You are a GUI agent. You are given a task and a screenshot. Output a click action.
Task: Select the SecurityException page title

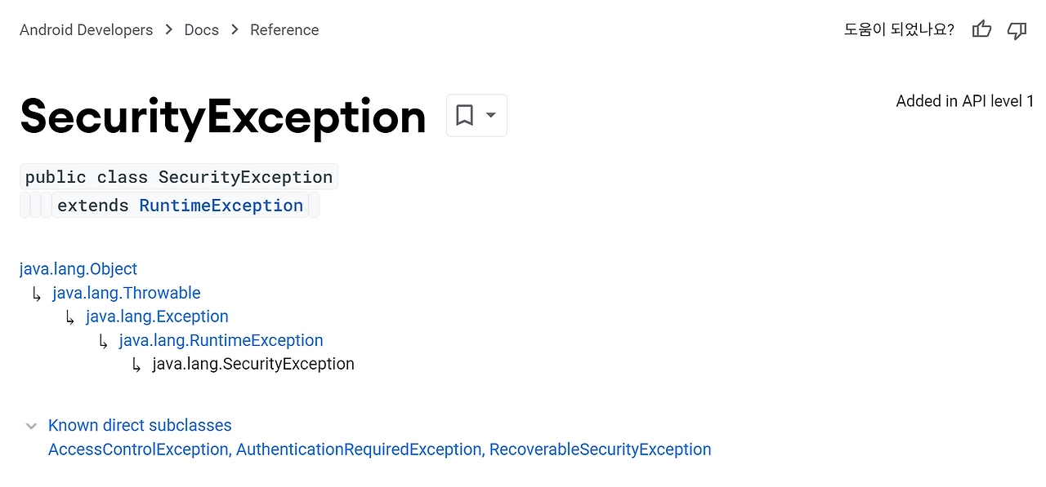(x=222, y=117)
